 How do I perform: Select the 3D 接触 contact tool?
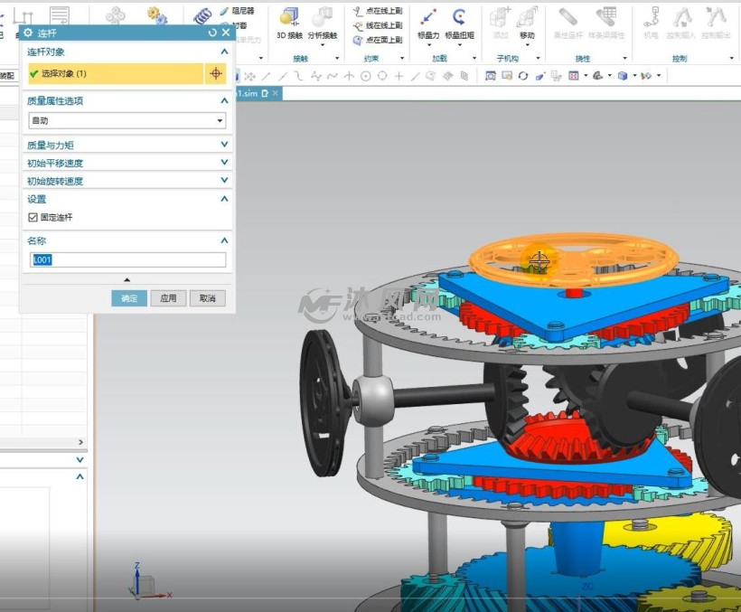click(x=289, y=23)
